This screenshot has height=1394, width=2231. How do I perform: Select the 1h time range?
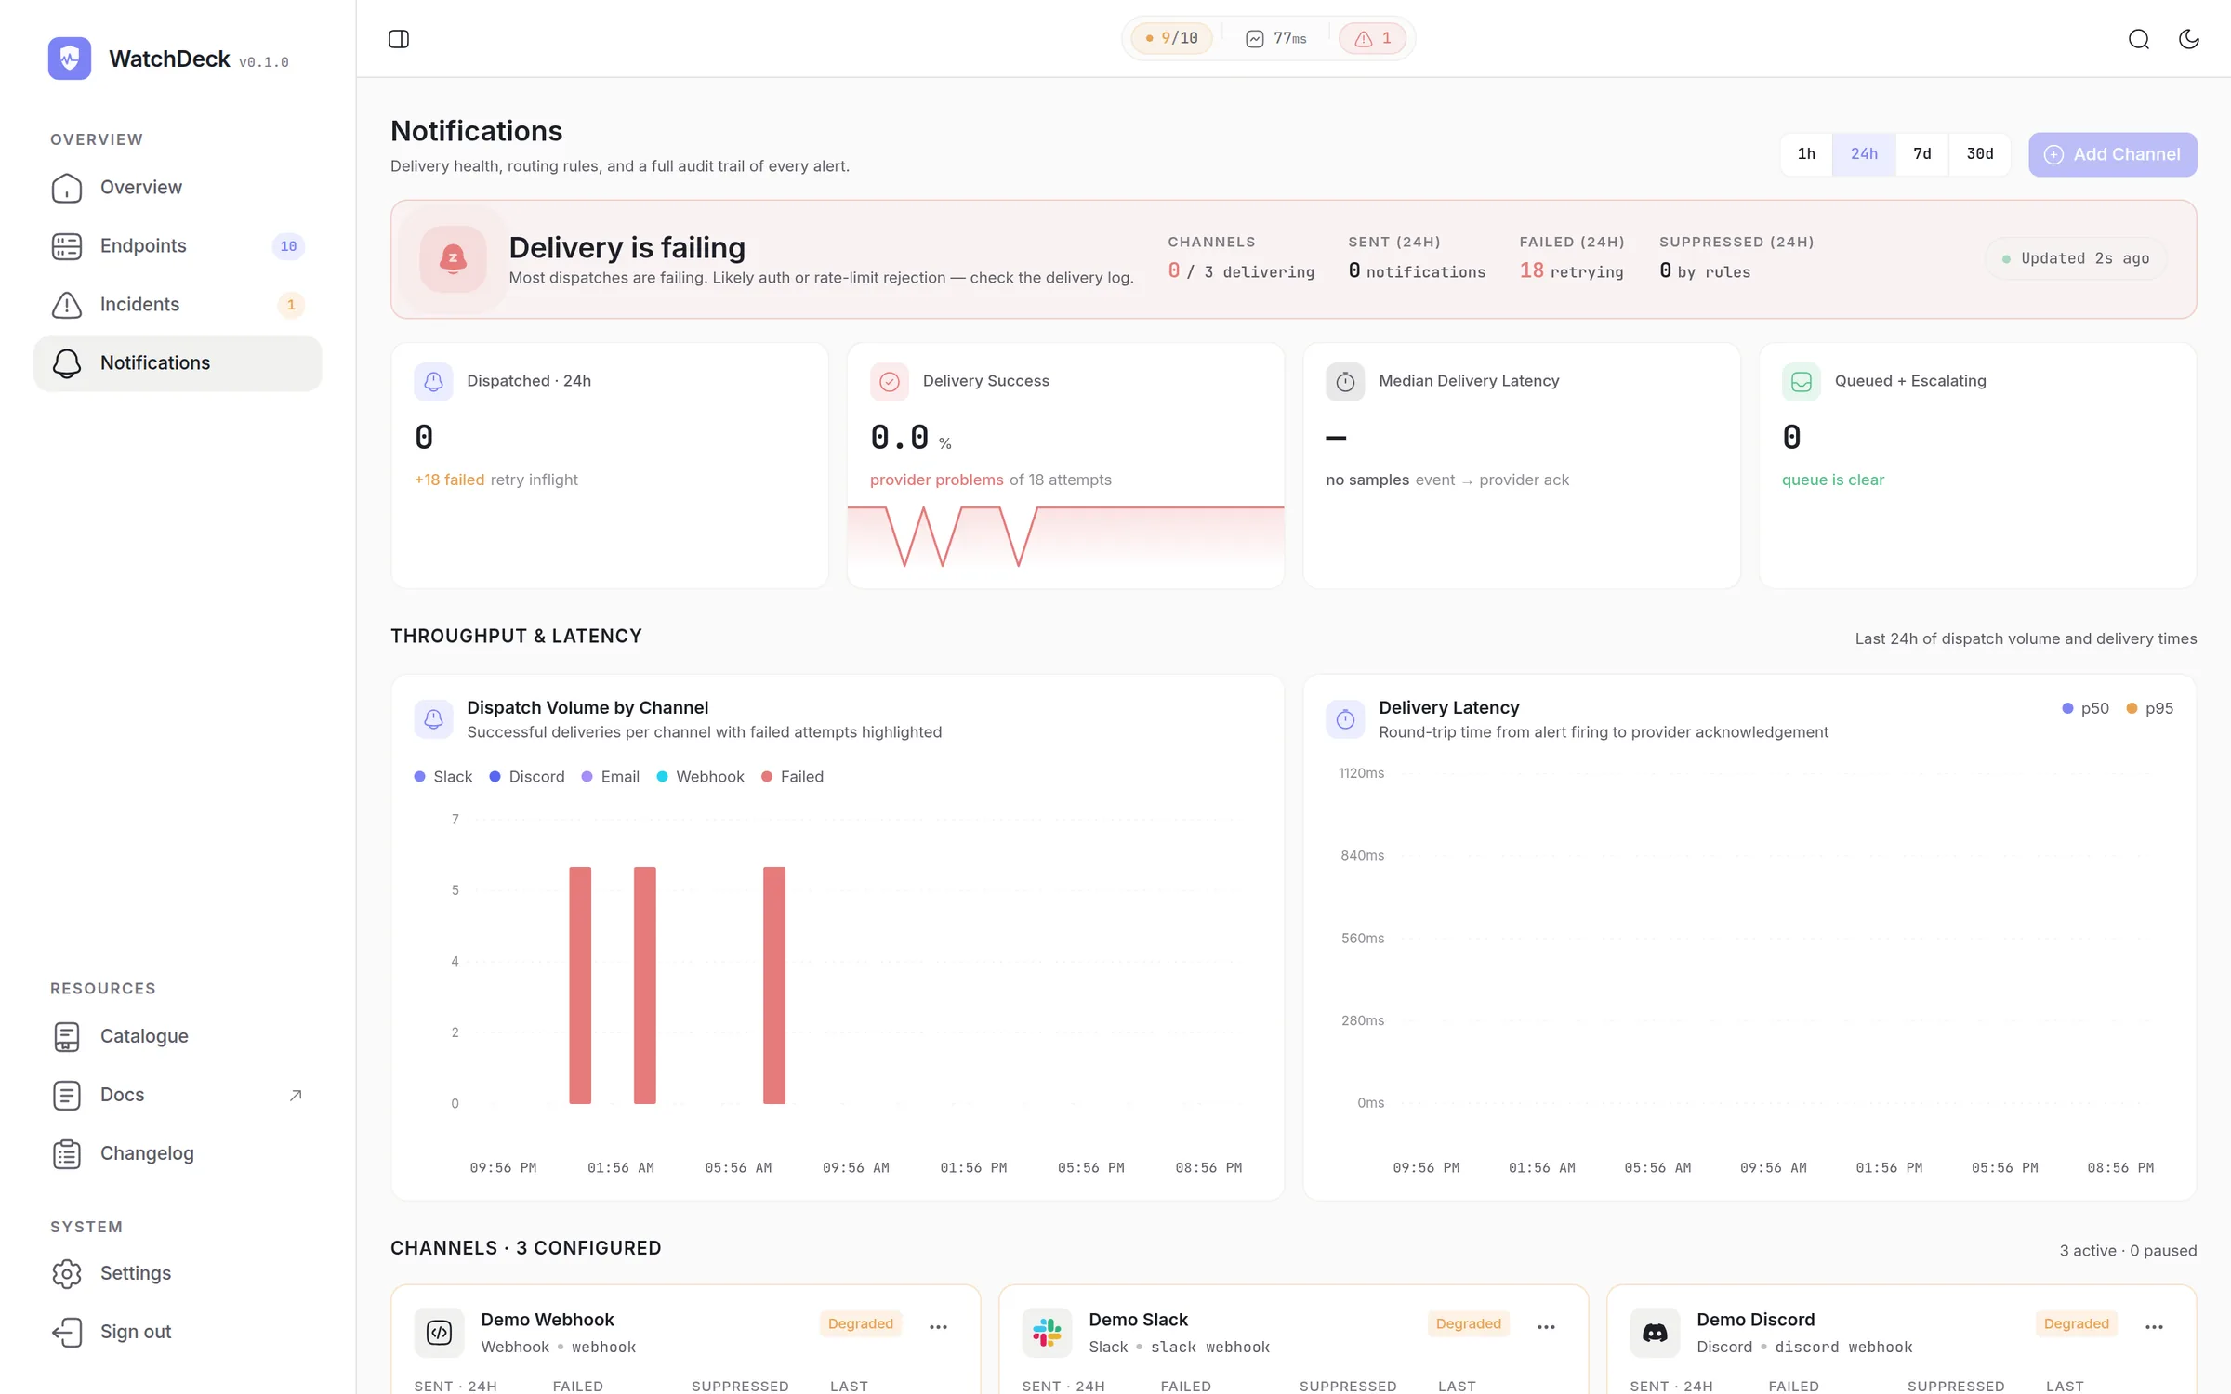coord(1806,154)
